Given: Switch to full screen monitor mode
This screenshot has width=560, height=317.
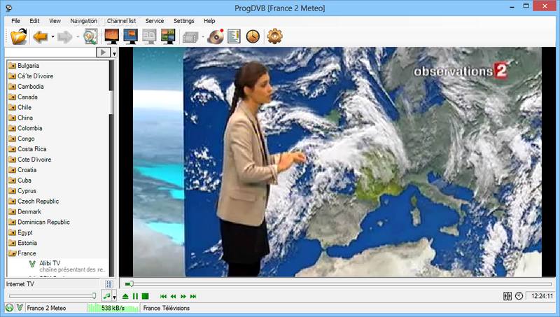Looking at the screenshot, I should tap(112, 36).
